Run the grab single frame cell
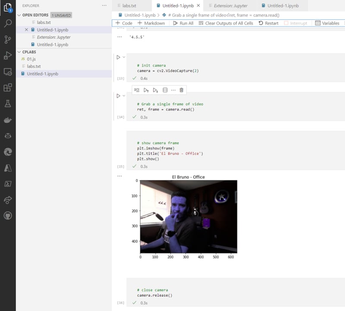The width and height of the screenshot is (345, 311). pyautogui.click(x=118, y=96)
